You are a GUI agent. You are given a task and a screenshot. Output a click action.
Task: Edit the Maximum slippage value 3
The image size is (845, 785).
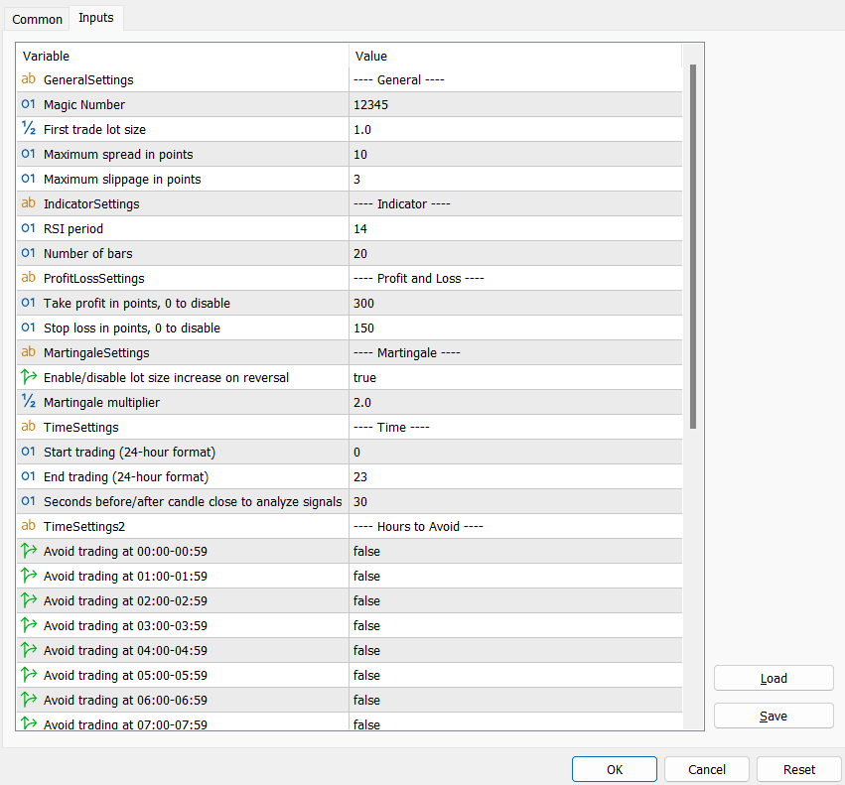(x=515, y=179)
